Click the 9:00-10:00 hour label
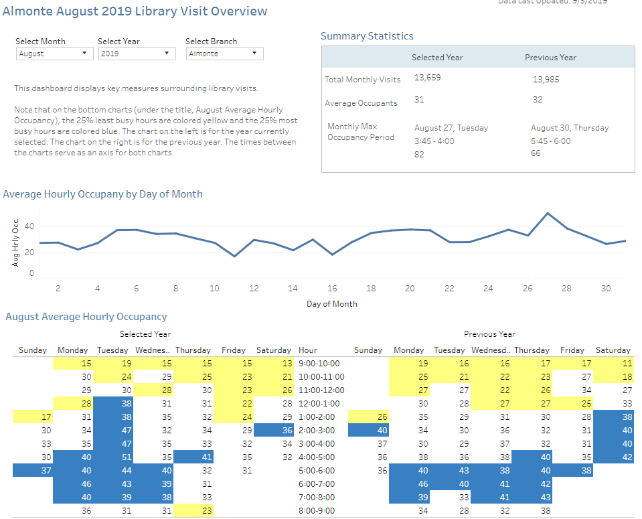This screenshot has height=519, width=642. tap(319, 364)
